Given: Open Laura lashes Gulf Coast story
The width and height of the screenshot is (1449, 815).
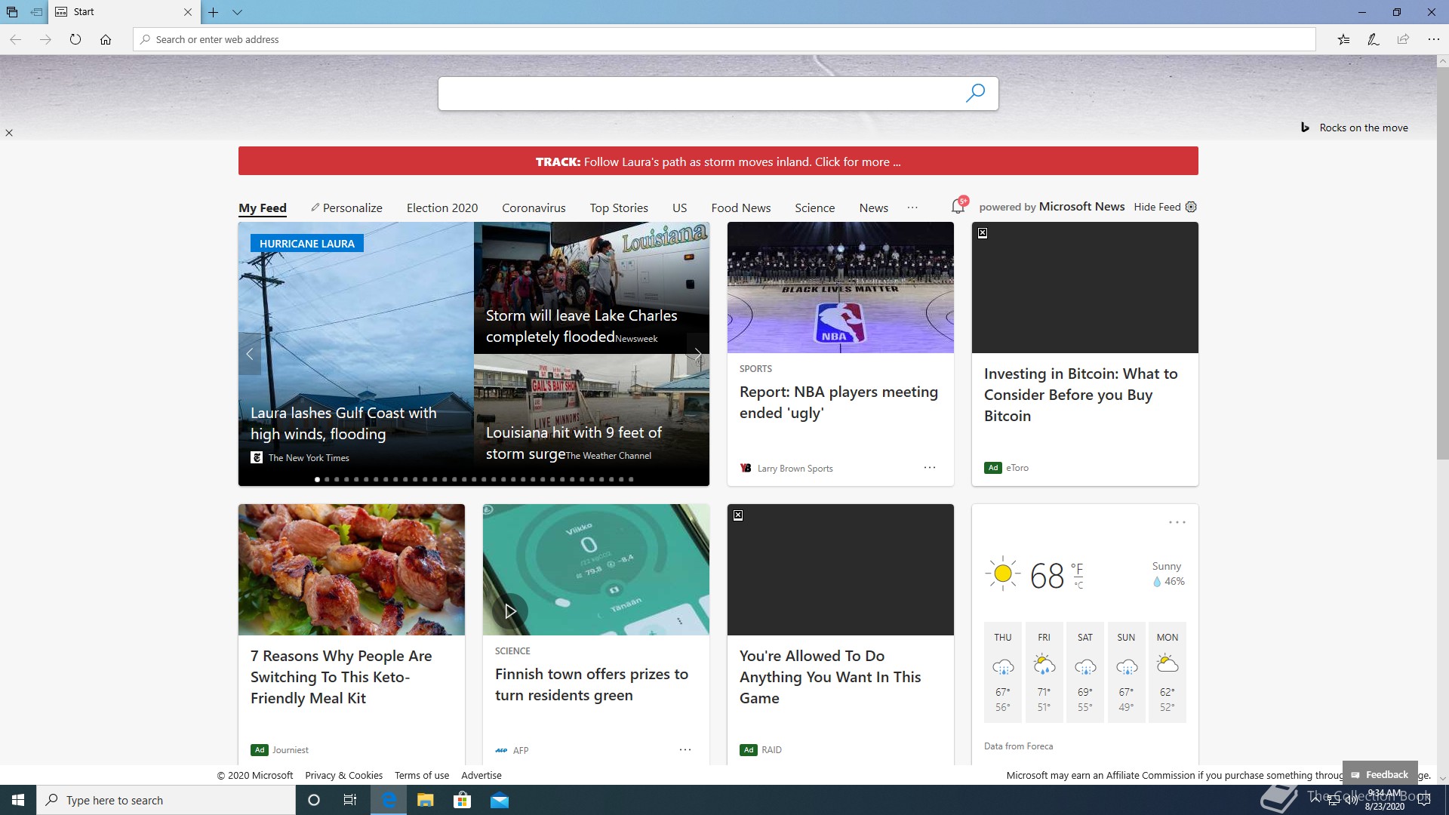Looking at the screenshot, I should (343, 423).
